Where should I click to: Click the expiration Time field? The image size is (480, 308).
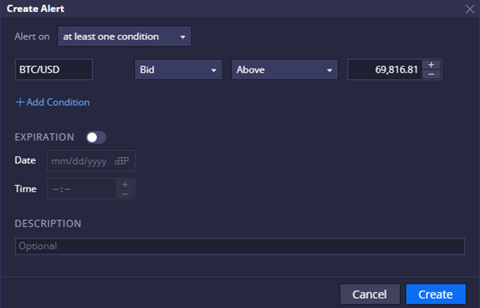[x=82, y=188]
